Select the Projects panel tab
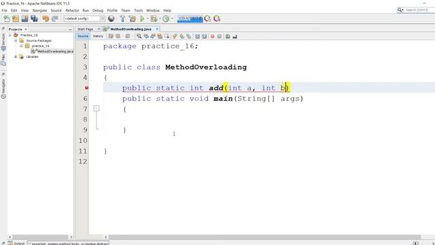This screenshot has width=435, height=245. (15, 29)
